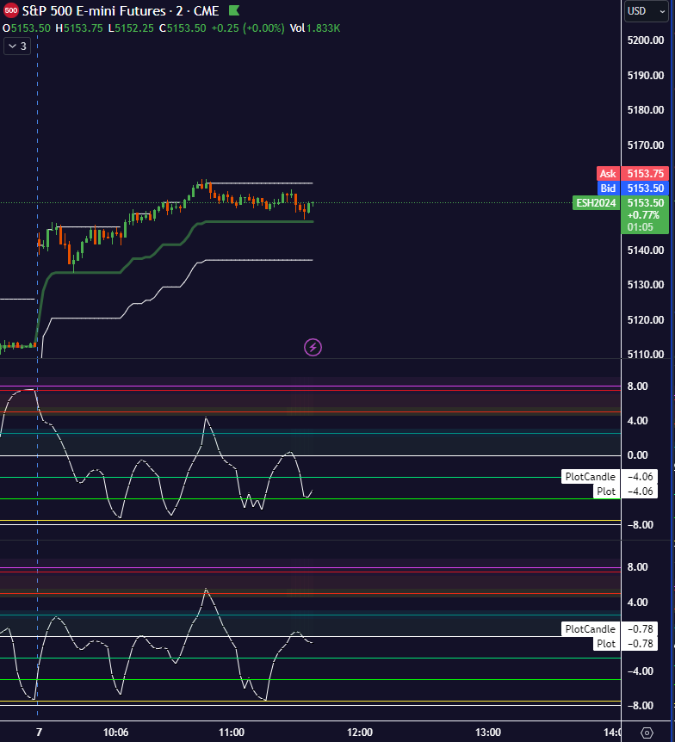Click the Vol 1.833K value in the header
This screenshot has width=675, height=742.
click(x=315, y=28)
